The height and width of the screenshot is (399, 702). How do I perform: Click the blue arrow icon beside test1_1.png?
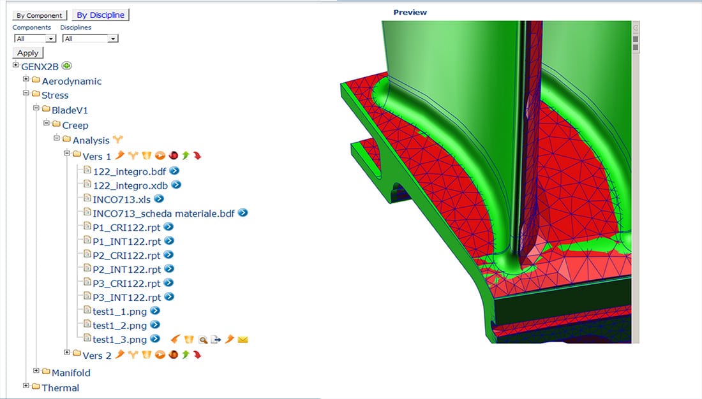(155, 311)
